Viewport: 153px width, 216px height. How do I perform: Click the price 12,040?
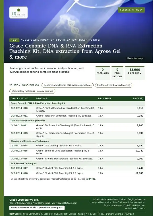point(139,151)
